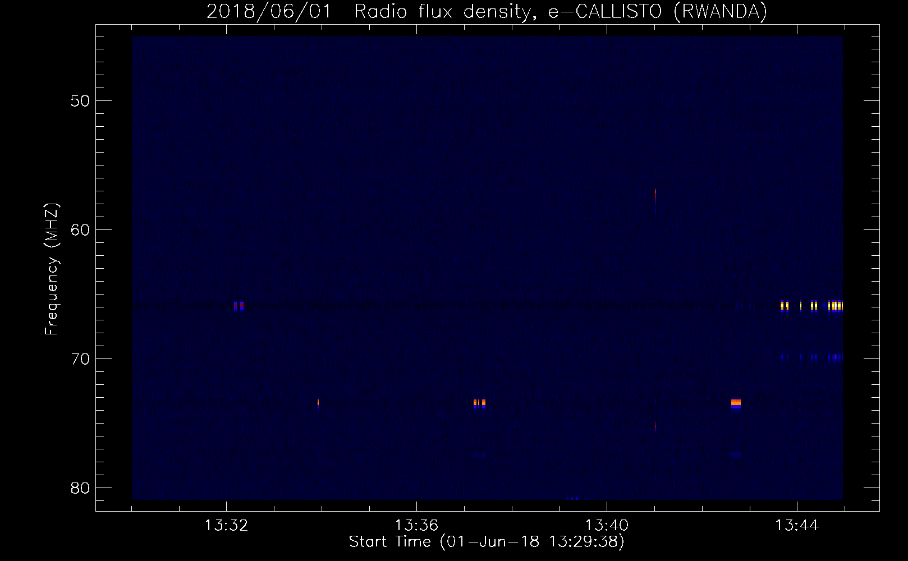
Task: Click the 13:40 time tick label
Action: (607, 526)
